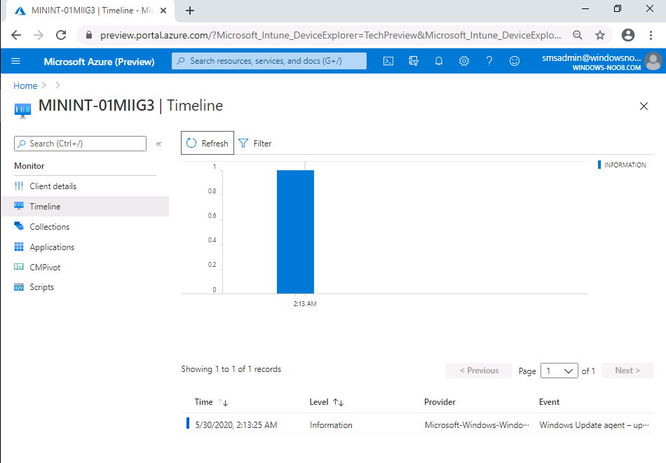Click the Applications grid icon
Image resolution: width=666 pixels, height=463 pixels.
click(19, 247)
